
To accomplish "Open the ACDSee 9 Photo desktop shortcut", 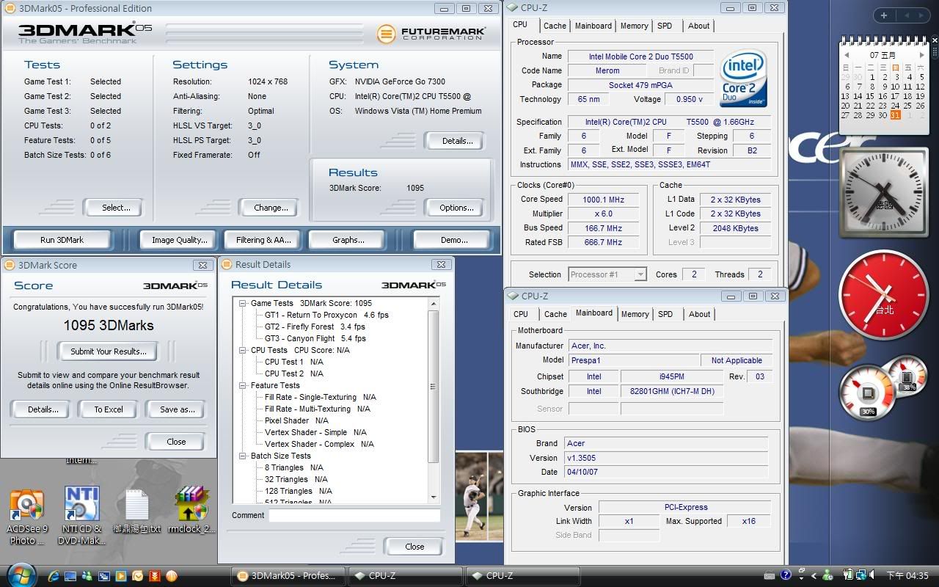I will 27,516.
